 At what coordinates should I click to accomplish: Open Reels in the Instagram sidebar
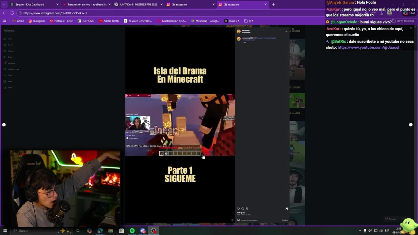point(8,57)
